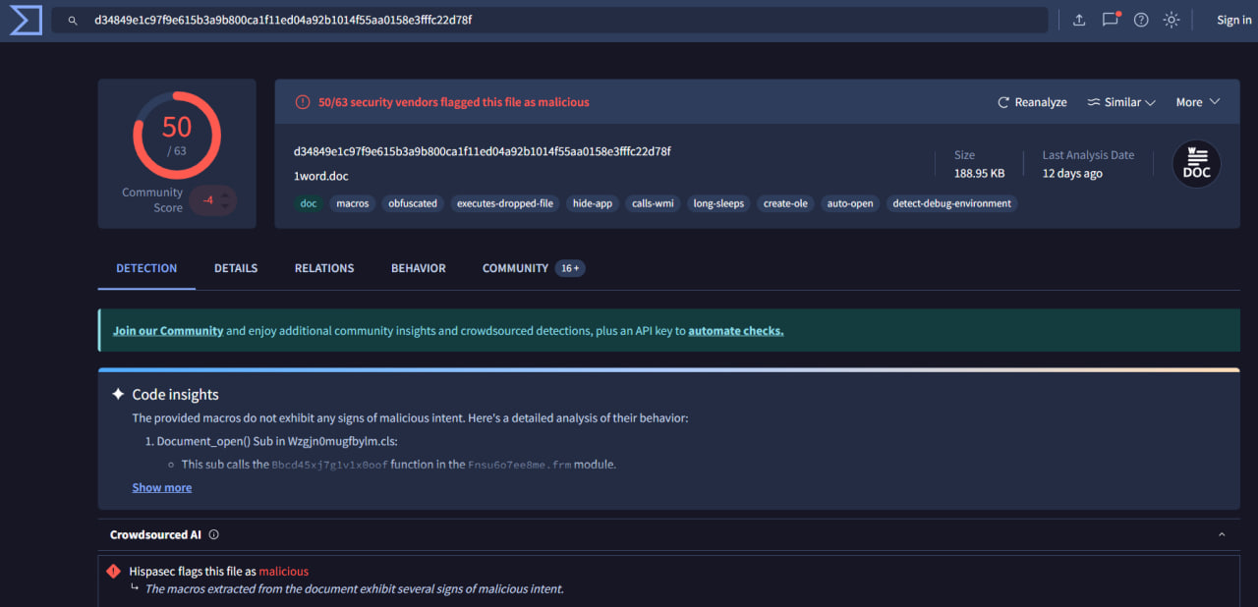Image resolution: width=1258 pixels, height=607 pixels.
Task: Click the VirusTotal logo icon
Action: tap(25, 20)
